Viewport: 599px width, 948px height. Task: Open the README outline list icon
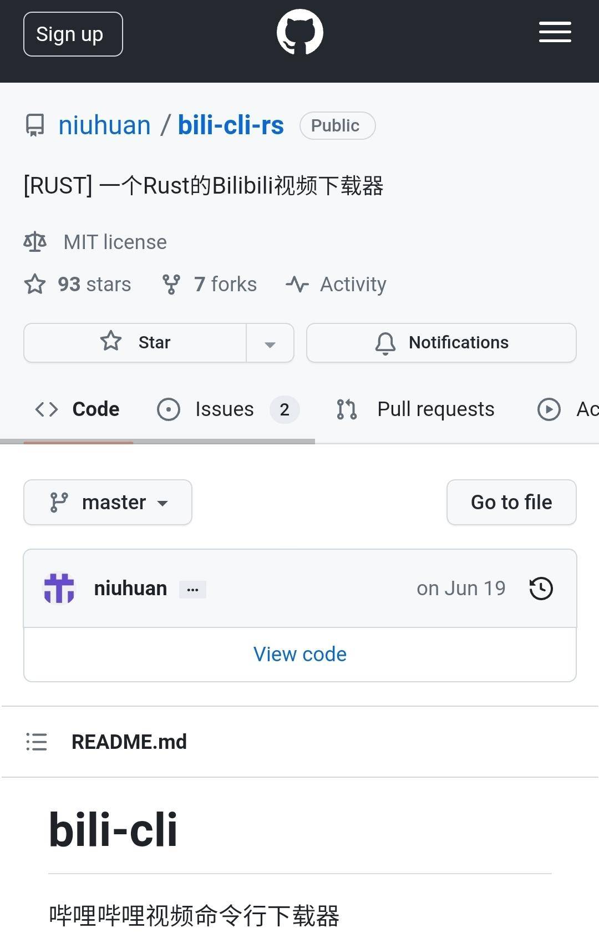37,742
